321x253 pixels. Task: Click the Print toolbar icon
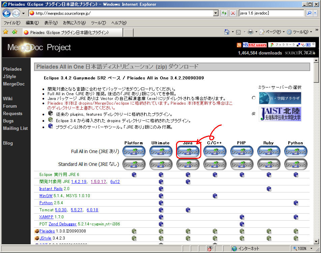pyautogui.click(x=251, y=32)
